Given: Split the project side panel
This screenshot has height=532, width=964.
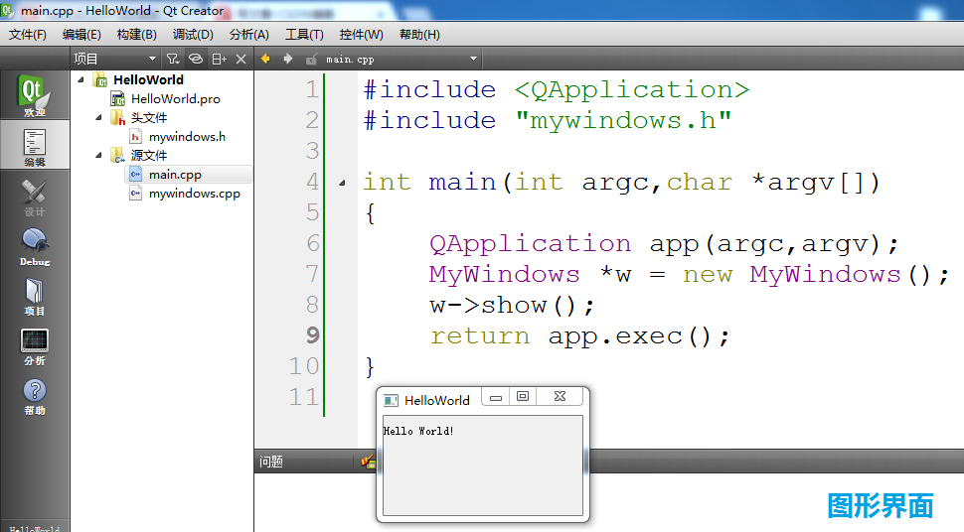Looking at the screenshot, I should tap(219, 59).
